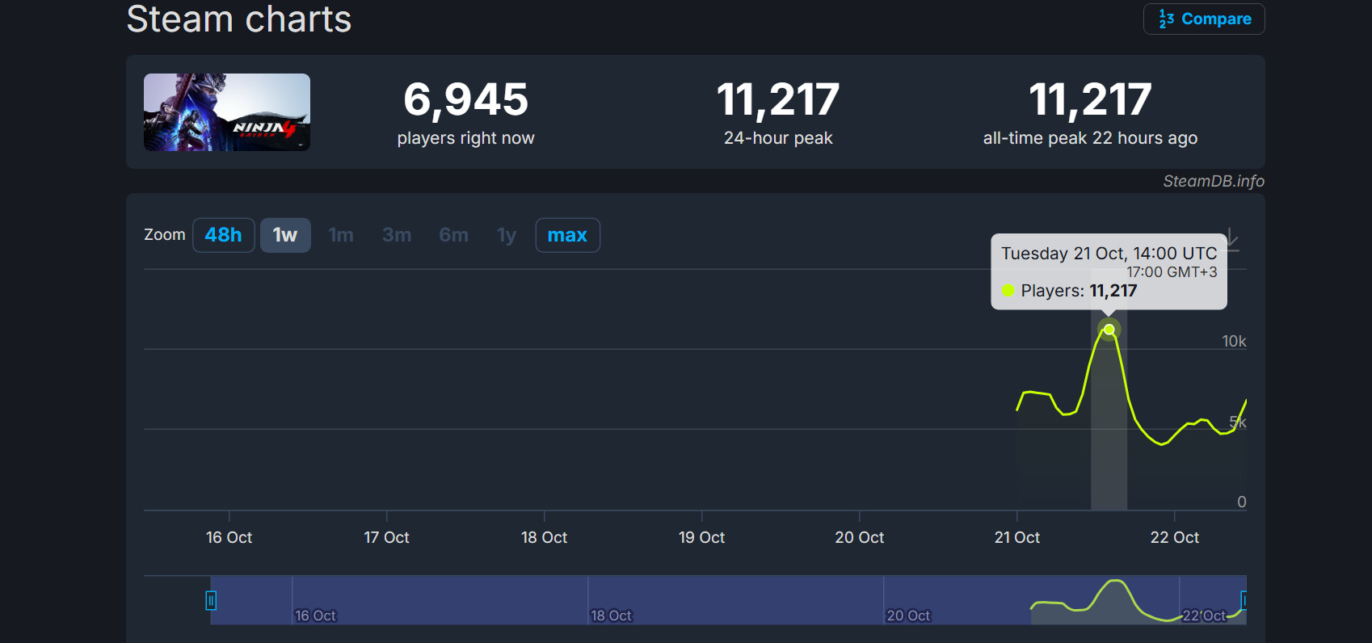Click "17:00 GMT+3" in the tooltip

(1172, 272)
